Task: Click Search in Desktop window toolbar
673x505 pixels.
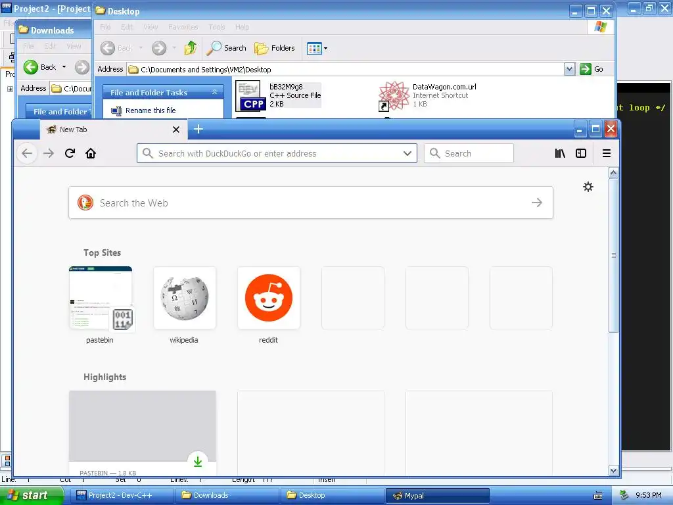Action: [226, 48]
